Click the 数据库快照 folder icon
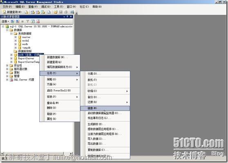Viewport: 228px width, 163px height. point(16,51)
